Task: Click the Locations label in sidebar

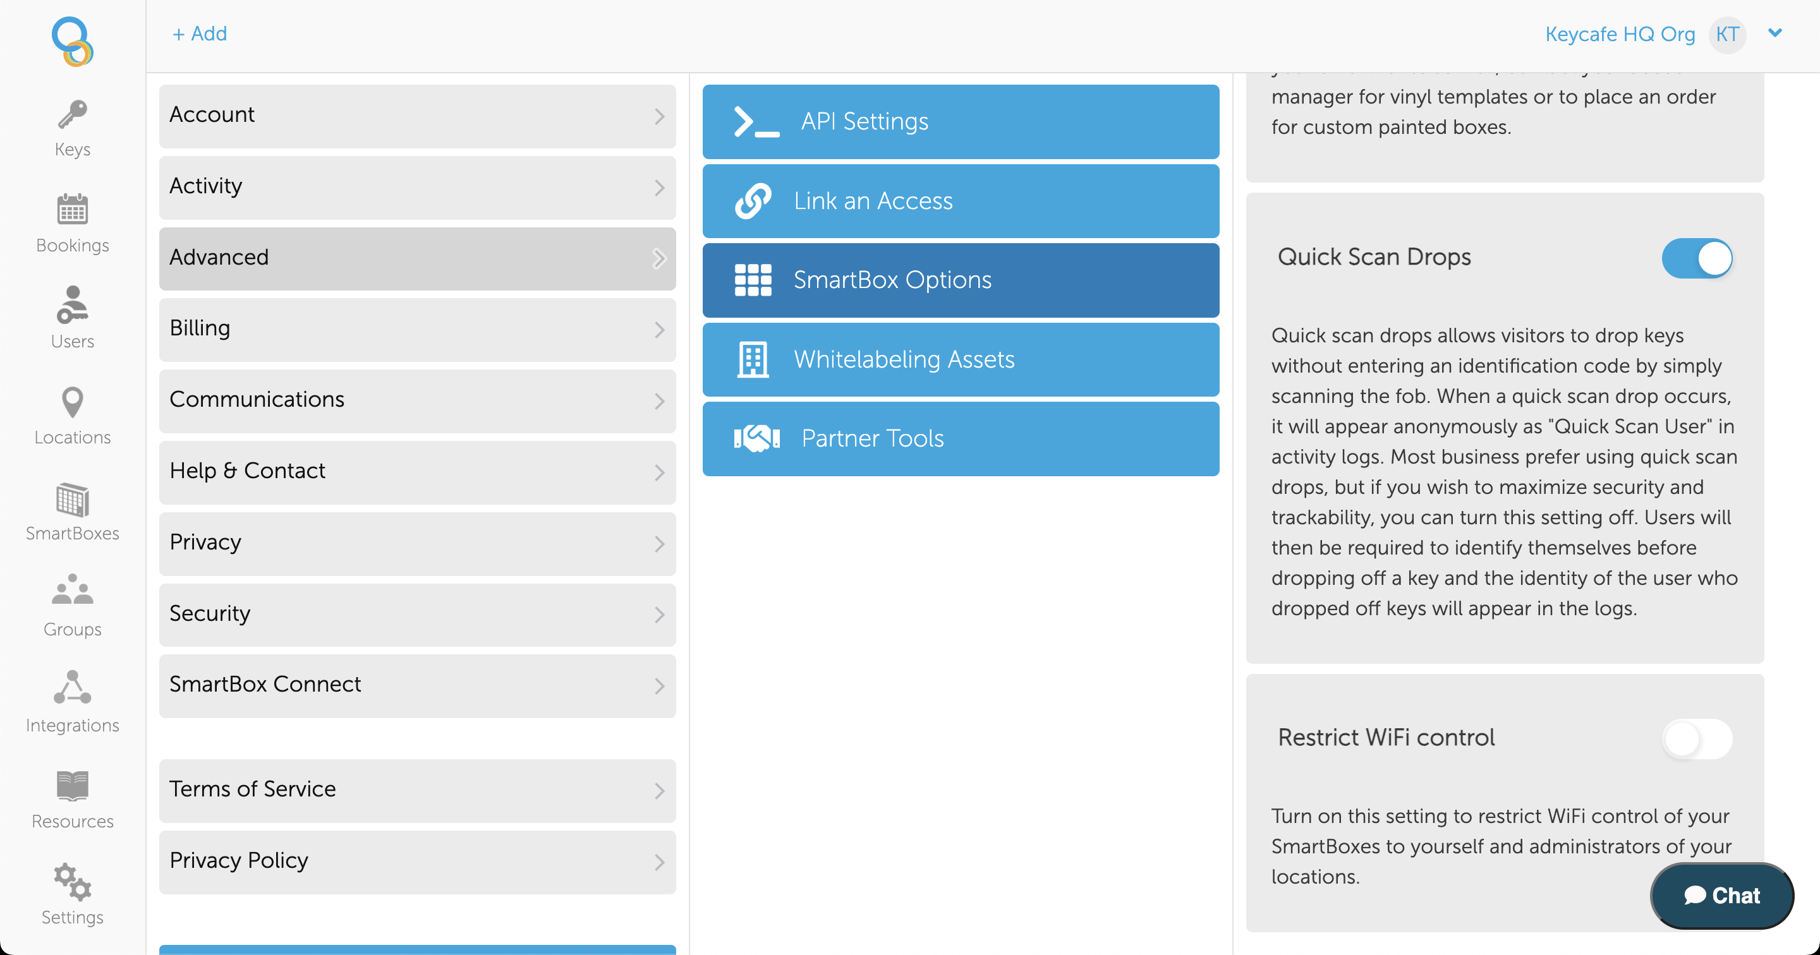Action: click(72, 437)
